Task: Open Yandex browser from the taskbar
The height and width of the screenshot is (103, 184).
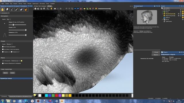Action: coord(32,101)
